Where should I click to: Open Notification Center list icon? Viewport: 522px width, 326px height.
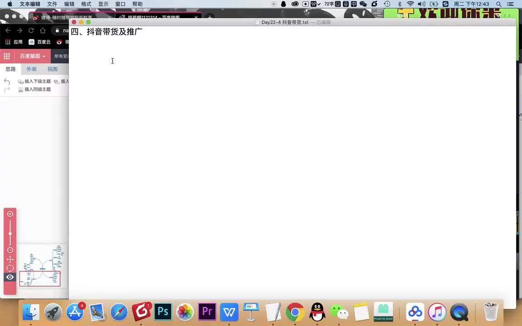[510, 4]
